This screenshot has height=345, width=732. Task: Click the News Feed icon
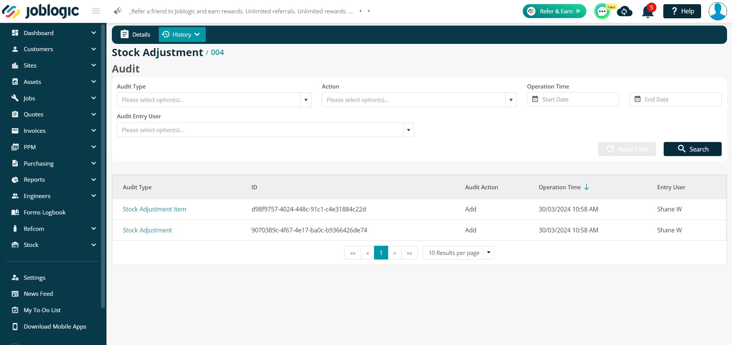(x=15, y=294)
